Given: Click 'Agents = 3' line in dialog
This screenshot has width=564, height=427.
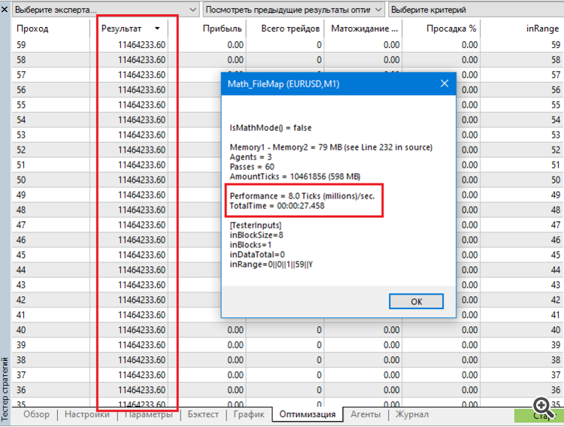Looking at the screenshot, I should (250, 157).
